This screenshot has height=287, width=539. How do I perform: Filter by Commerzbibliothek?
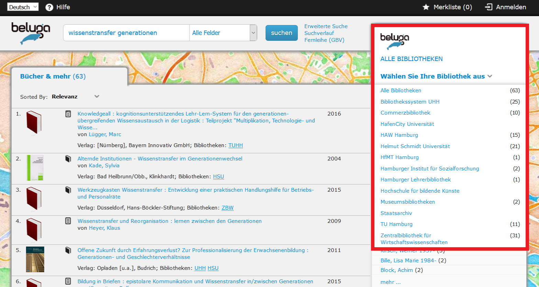405,113
